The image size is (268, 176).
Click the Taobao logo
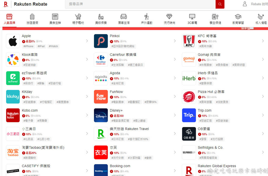[x=13, y=152]
